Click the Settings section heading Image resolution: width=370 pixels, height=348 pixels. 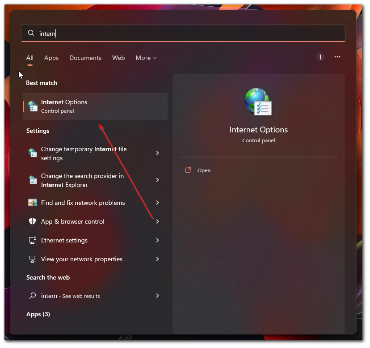pos(38,131)
